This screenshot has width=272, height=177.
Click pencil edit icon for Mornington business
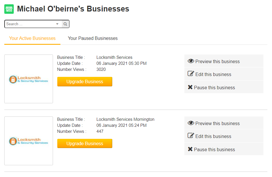coord(191,136)
